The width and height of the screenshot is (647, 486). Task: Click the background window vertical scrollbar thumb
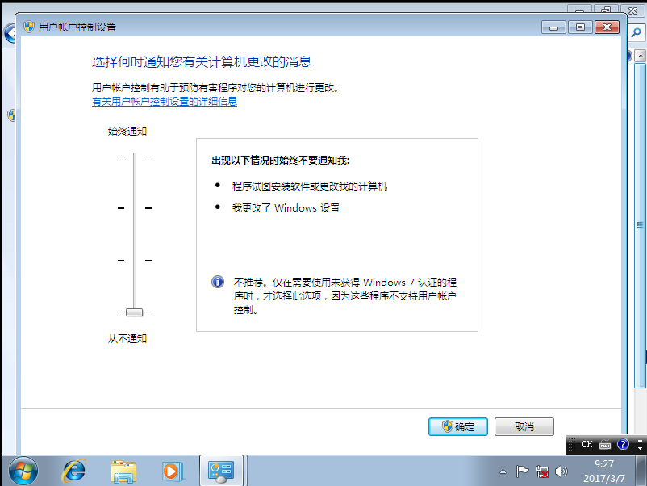click(x=640, y=225)
